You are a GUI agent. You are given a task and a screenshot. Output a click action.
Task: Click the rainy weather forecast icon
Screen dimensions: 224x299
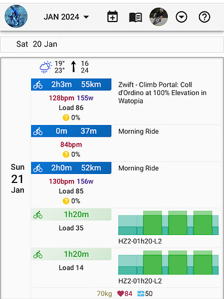(x=45, y=67)
